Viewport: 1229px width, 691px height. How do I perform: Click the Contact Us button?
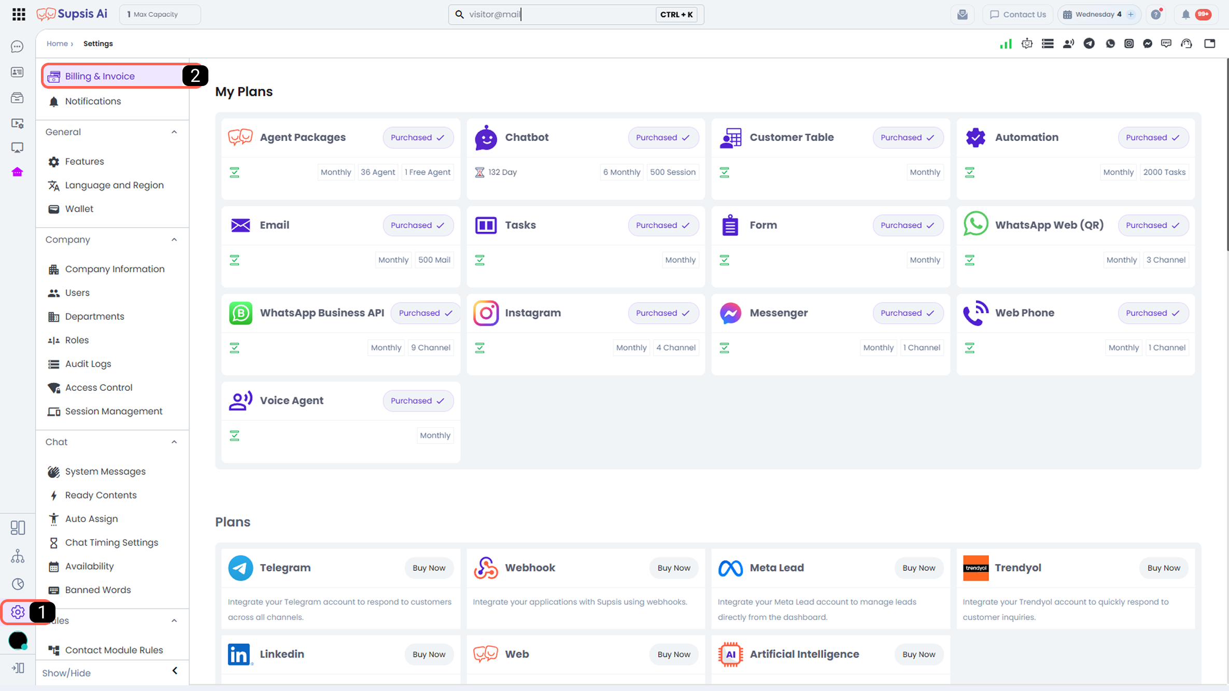coord(1018,15)
